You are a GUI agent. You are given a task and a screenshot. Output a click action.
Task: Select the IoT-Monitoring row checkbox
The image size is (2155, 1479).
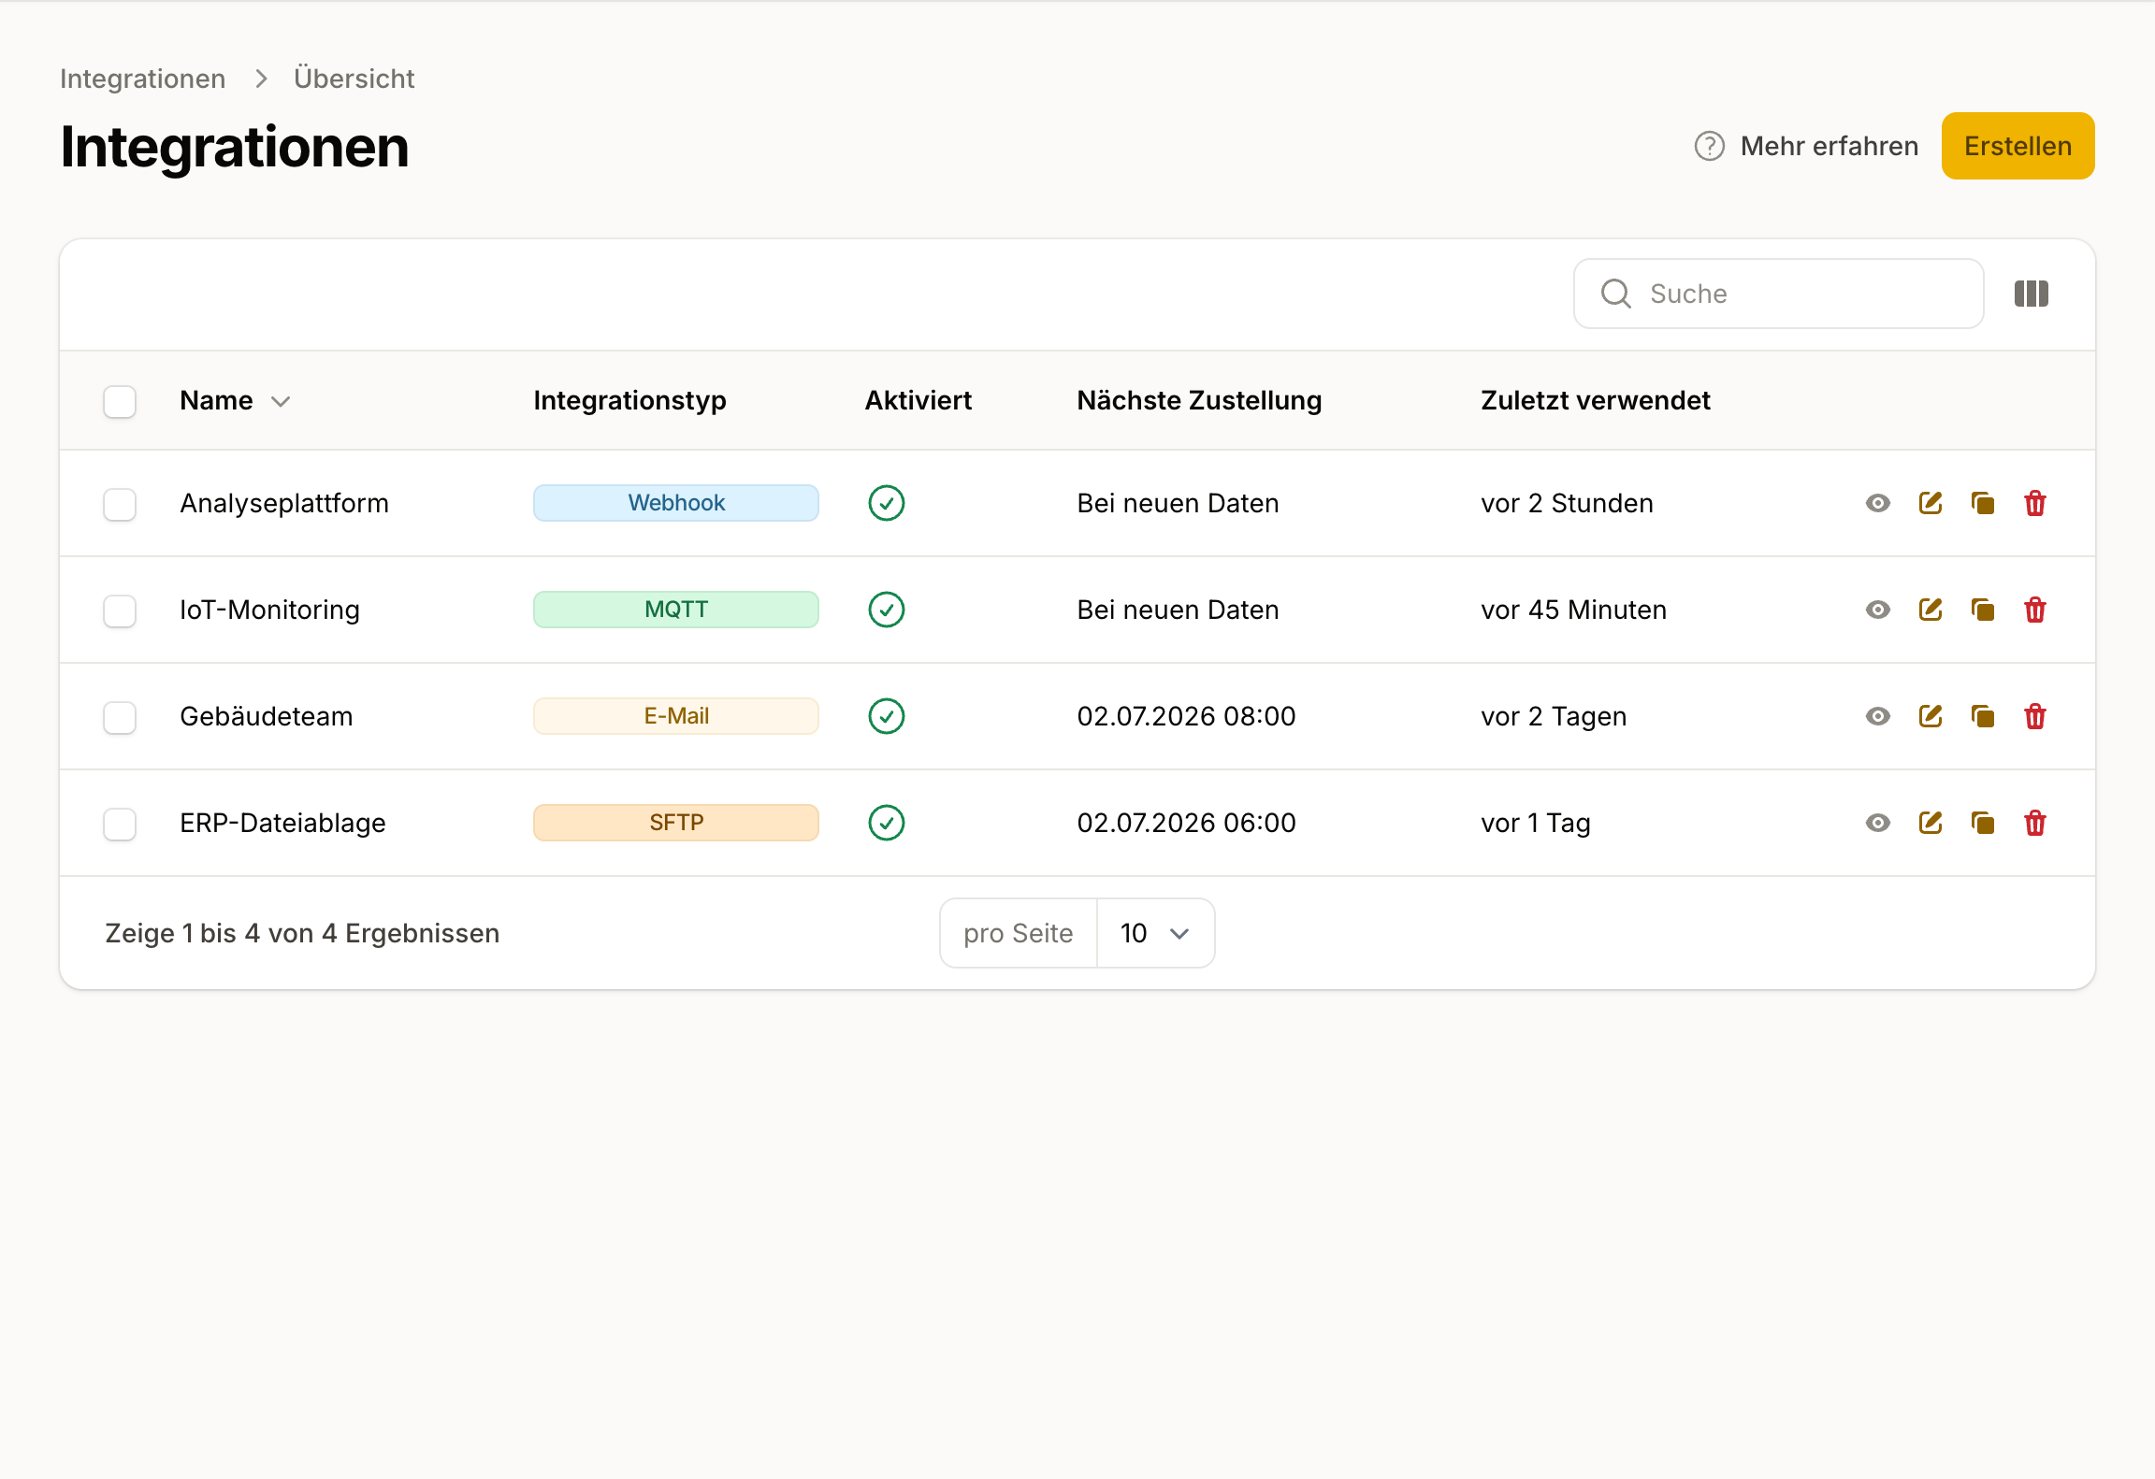coord(120,610)
